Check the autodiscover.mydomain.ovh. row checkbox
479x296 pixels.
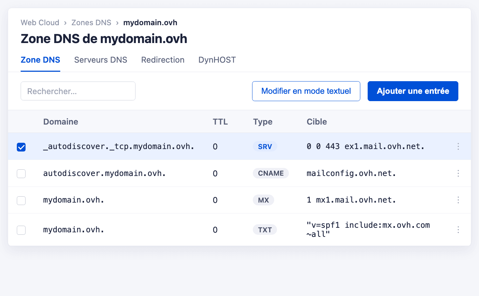21,174
